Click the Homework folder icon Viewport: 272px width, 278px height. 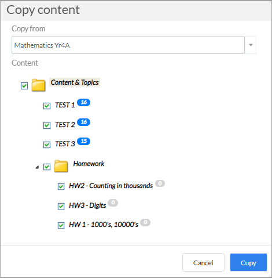(61, 166)
